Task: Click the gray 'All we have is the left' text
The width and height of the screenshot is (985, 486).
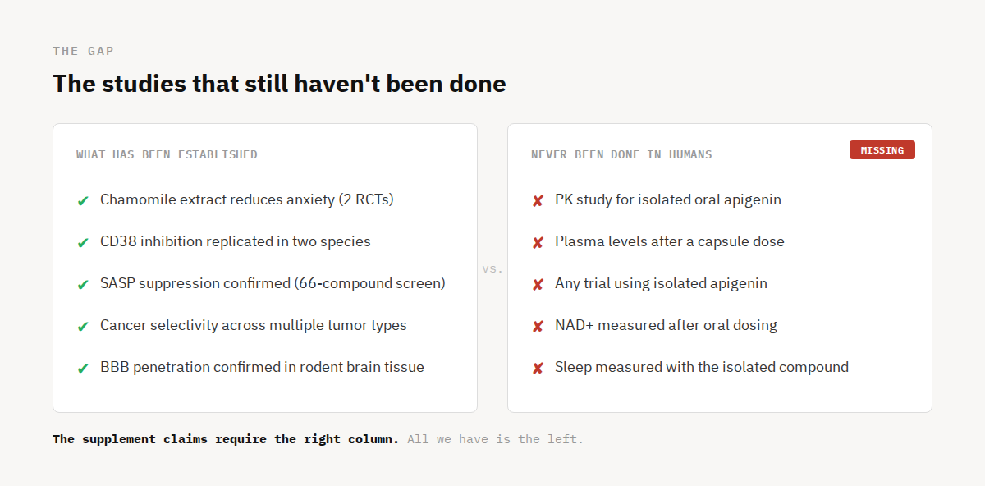Action: [495, 439]
